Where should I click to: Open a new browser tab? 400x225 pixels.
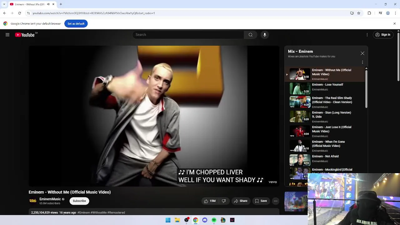(61, 4)
